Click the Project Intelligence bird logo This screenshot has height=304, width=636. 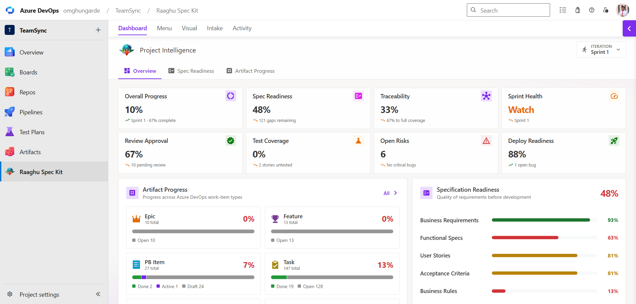pyautogui.click(x=127, y=50)
